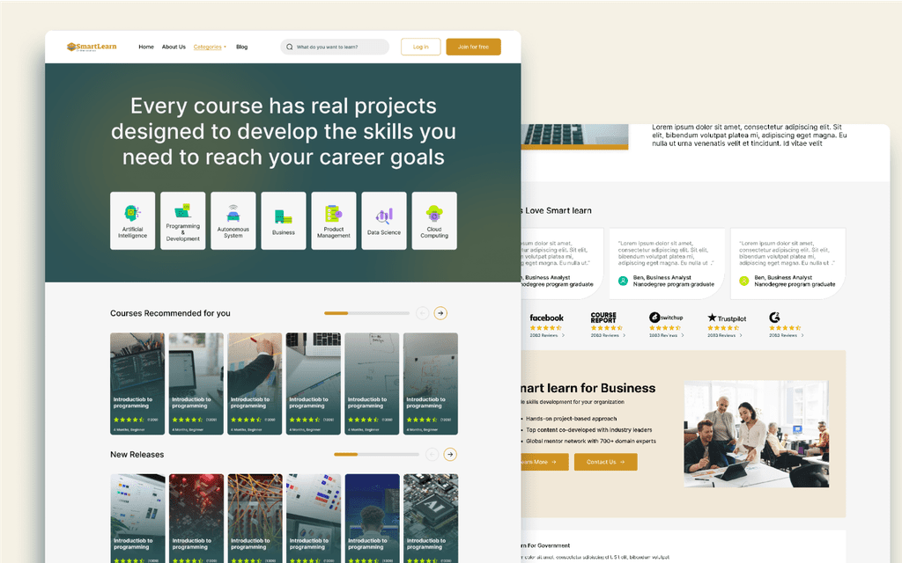
Task: Open 2083 Reviews link under G2 logo
Action: coord(787,335)
